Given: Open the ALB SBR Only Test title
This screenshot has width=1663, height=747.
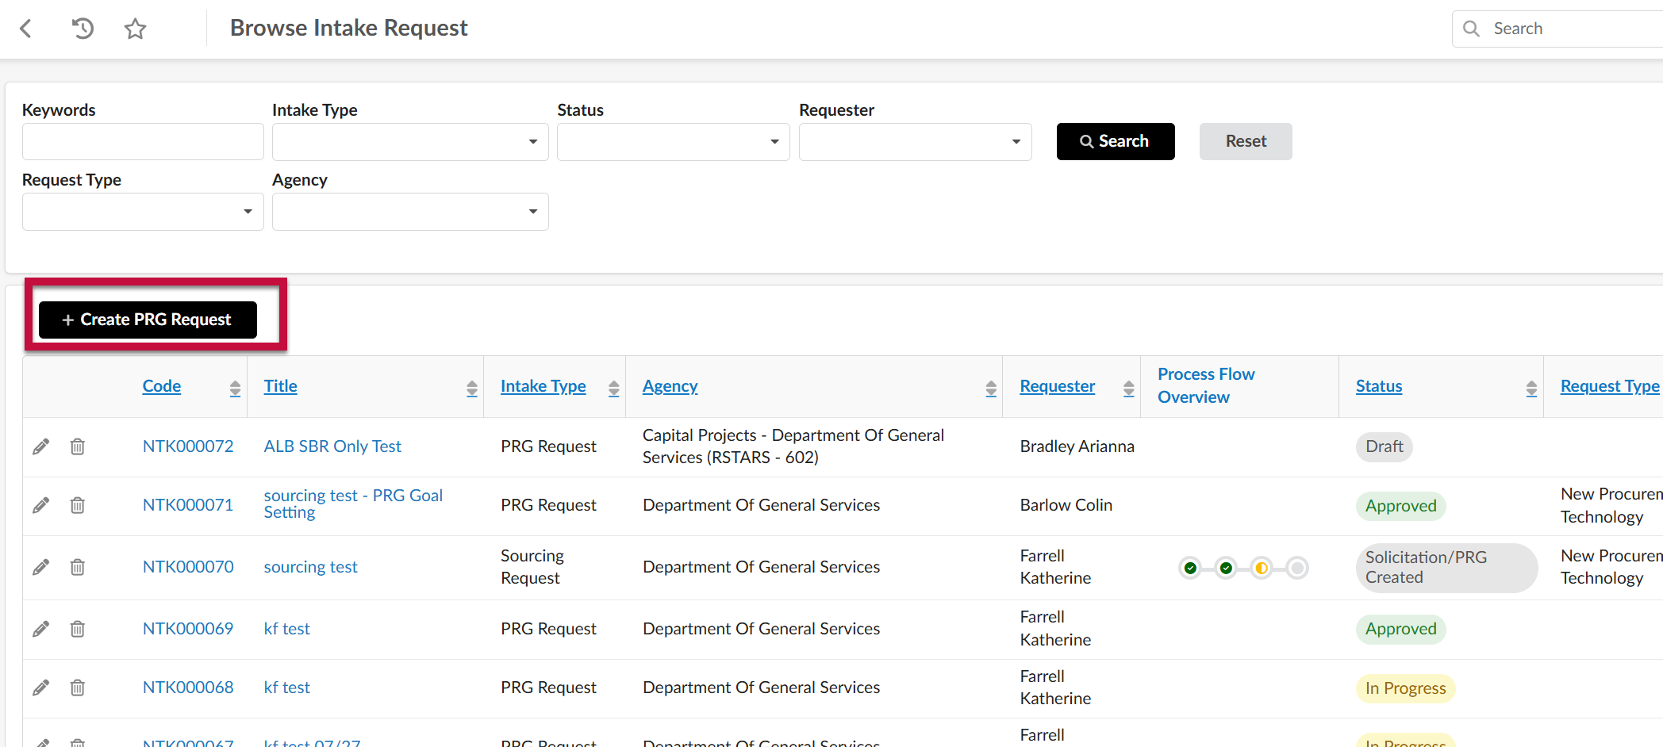Looking at the screenshot, I should (332, 446).
